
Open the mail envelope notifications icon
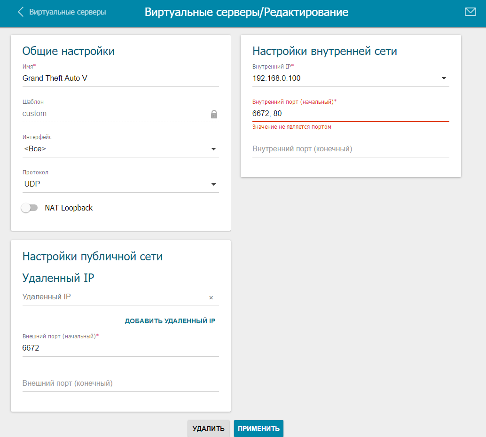470,12
